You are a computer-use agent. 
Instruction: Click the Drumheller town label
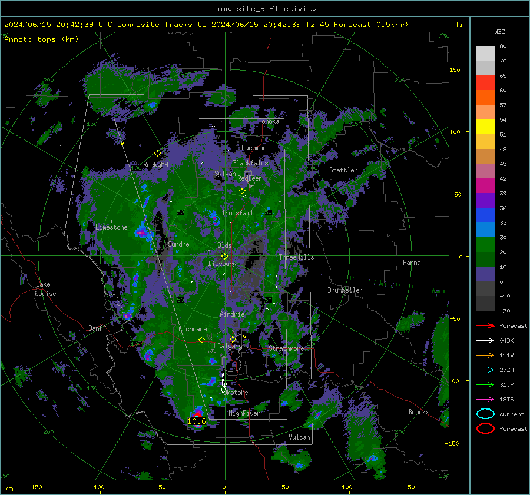(345, 290)
